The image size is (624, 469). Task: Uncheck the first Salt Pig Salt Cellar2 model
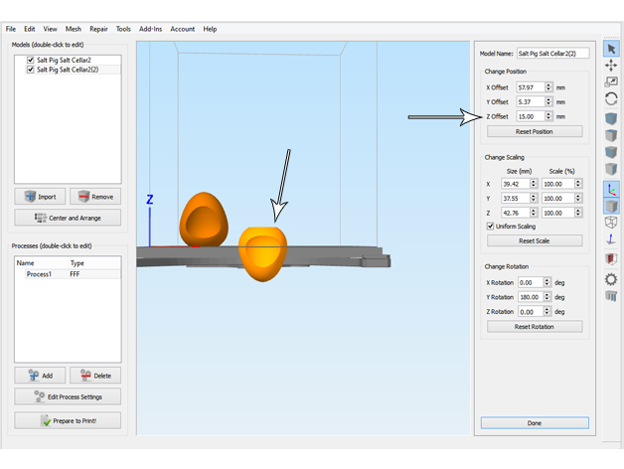pyautogui.click(x=31, y=61)
